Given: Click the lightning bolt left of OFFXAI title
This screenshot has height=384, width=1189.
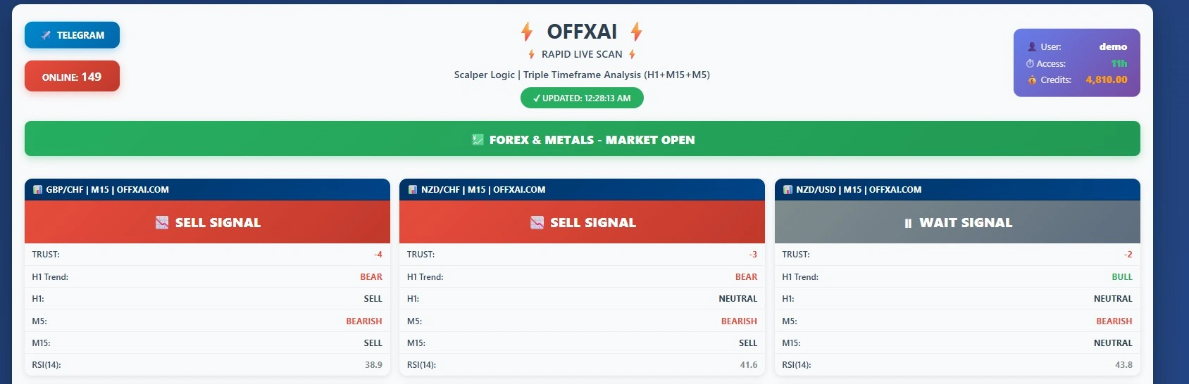Looking at the screenshot, I should (527, 32).
